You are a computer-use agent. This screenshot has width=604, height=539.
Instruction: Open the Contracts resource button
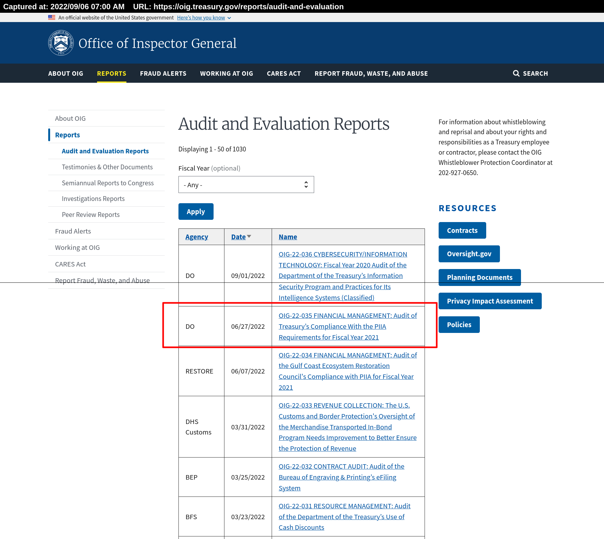[x=462, y=230]
